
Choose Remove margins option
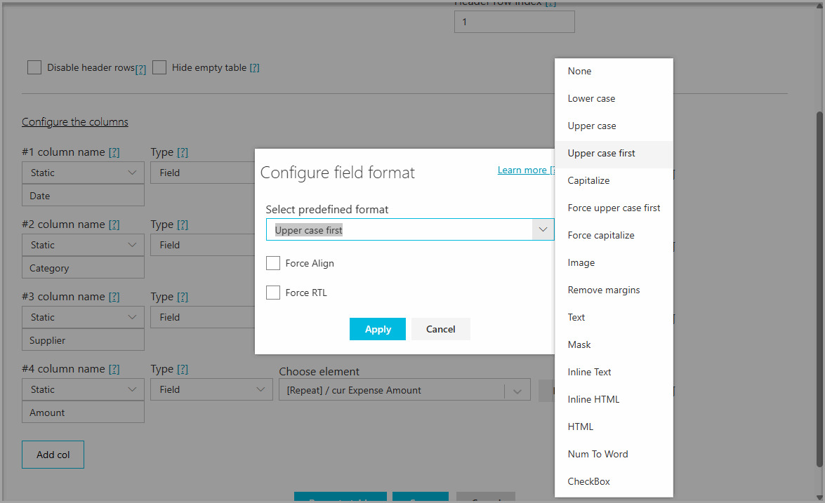[614, 290]
